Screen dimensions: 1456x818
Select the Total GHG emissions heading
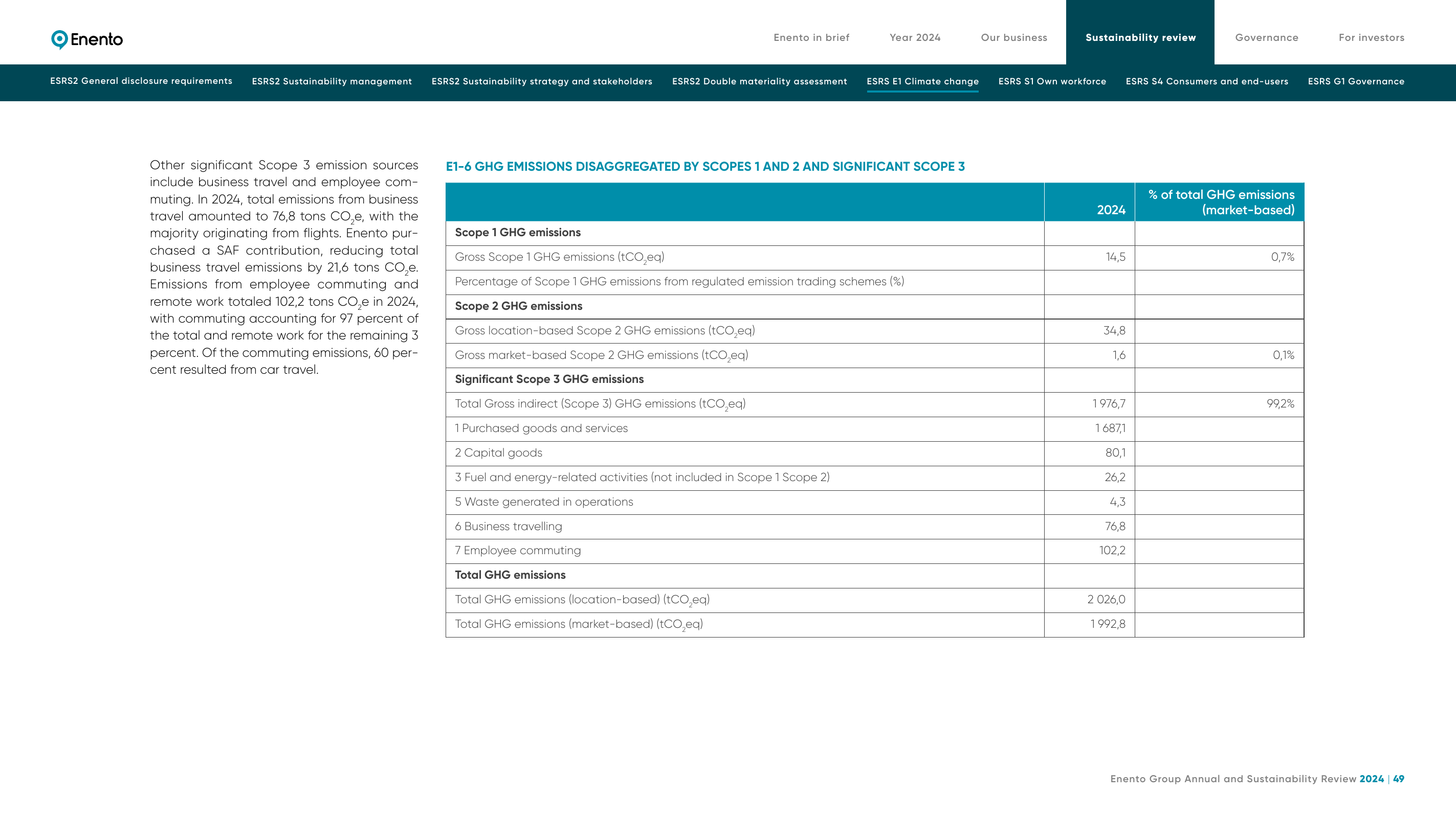click(x=510, y=575)
